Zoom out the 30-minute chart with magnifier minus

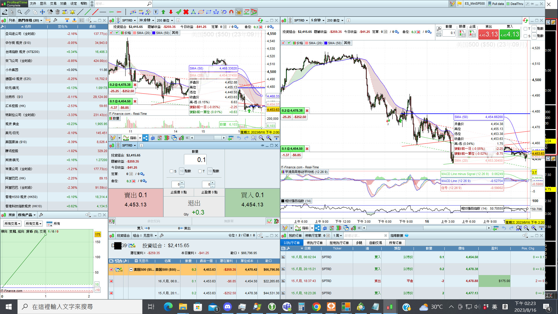click(261, 138)
